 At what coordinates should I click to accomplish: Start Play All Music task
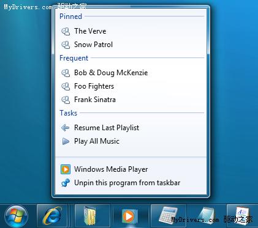coord(131,141)
